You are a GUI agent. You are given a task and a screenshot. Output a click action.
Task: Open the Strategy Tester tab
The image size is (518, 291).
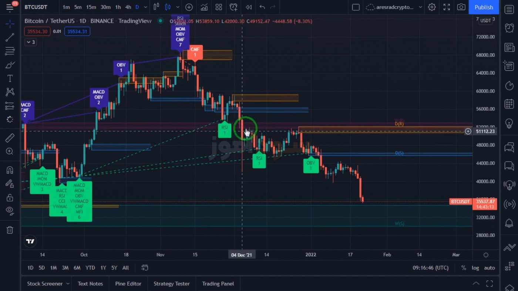(171, 284)
